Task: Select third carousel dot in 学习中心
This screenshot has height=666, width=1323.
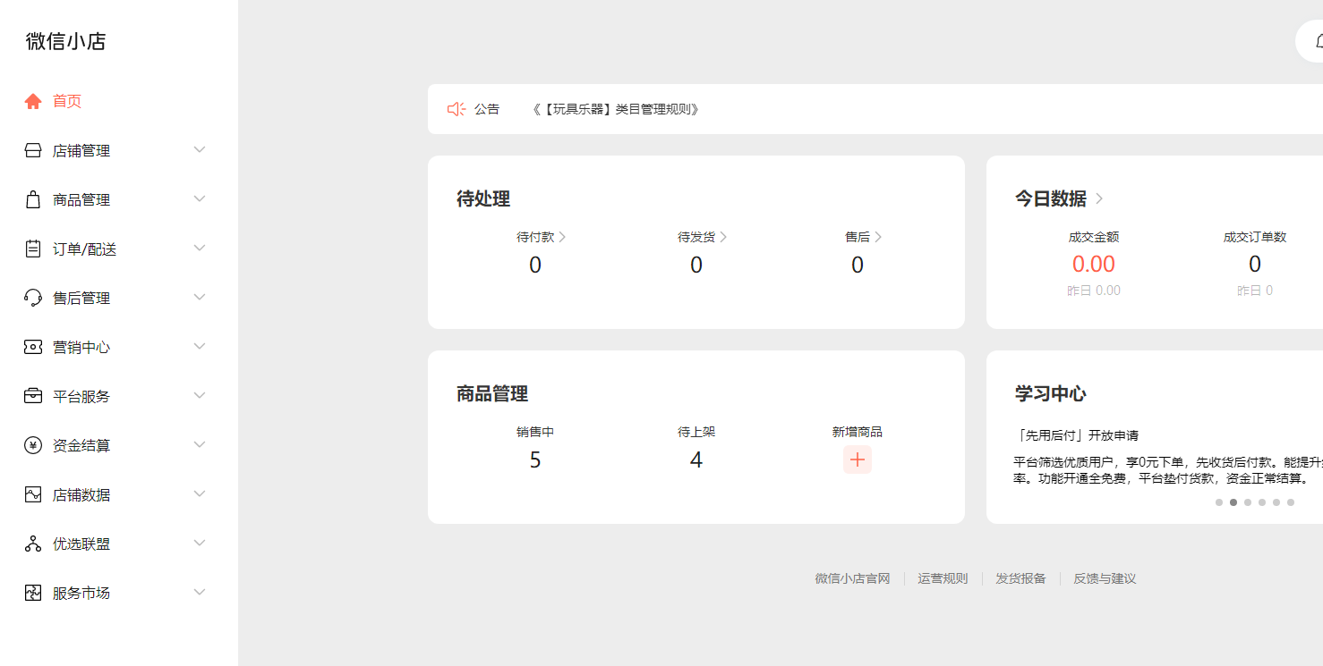Action: 1248,502
